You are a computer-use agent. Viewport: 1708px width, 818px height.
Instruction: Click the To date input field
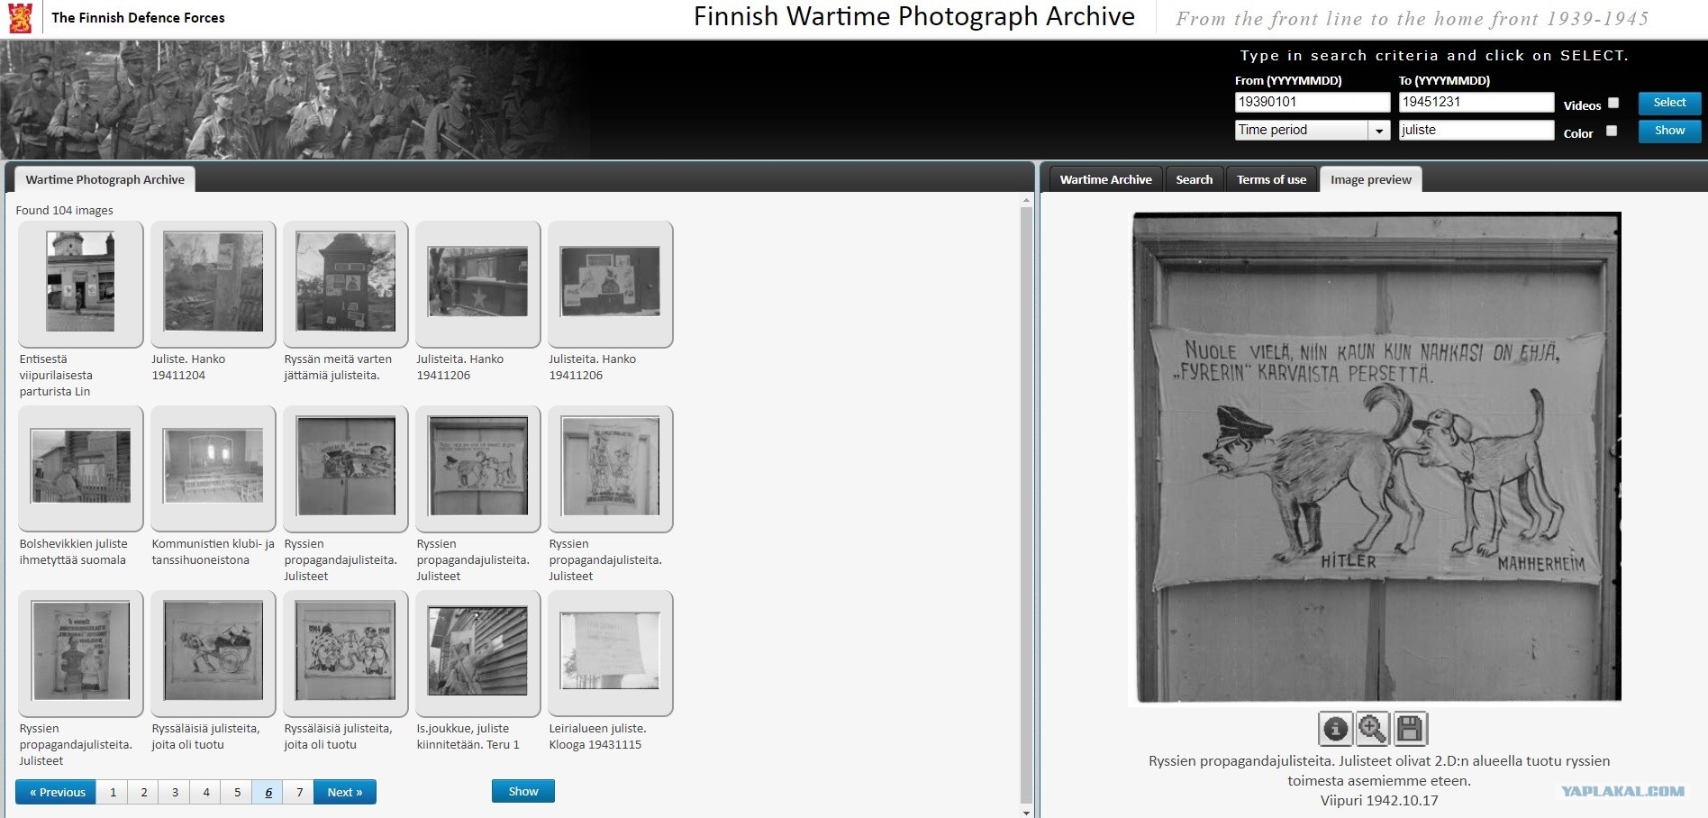point(1476,102)
